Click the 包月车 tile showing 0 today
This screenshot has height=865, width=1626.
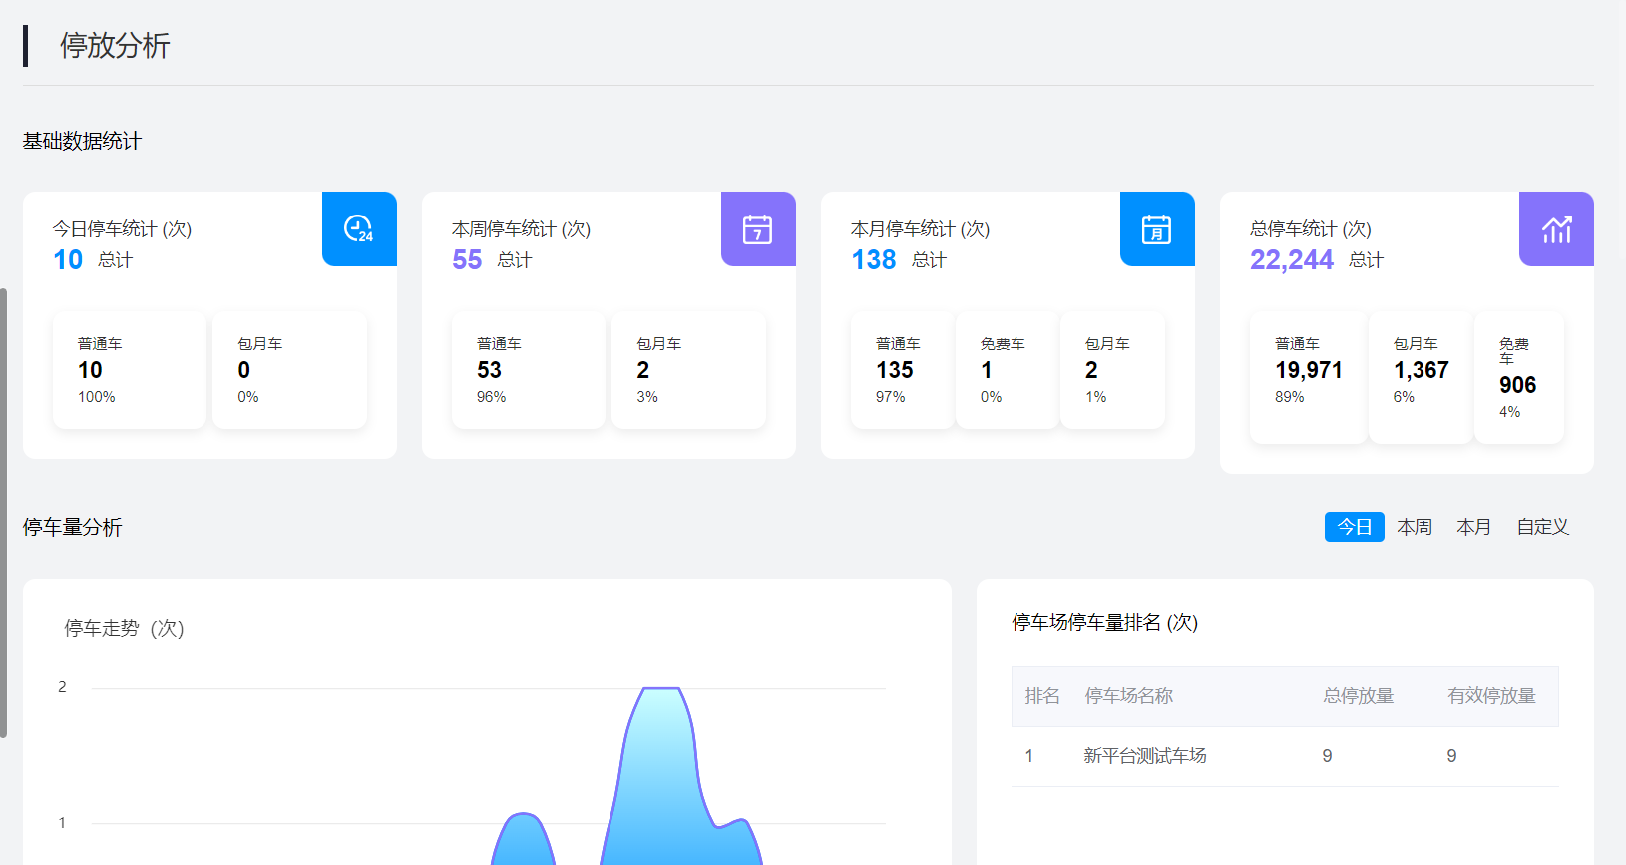click(x=289, y=370)
